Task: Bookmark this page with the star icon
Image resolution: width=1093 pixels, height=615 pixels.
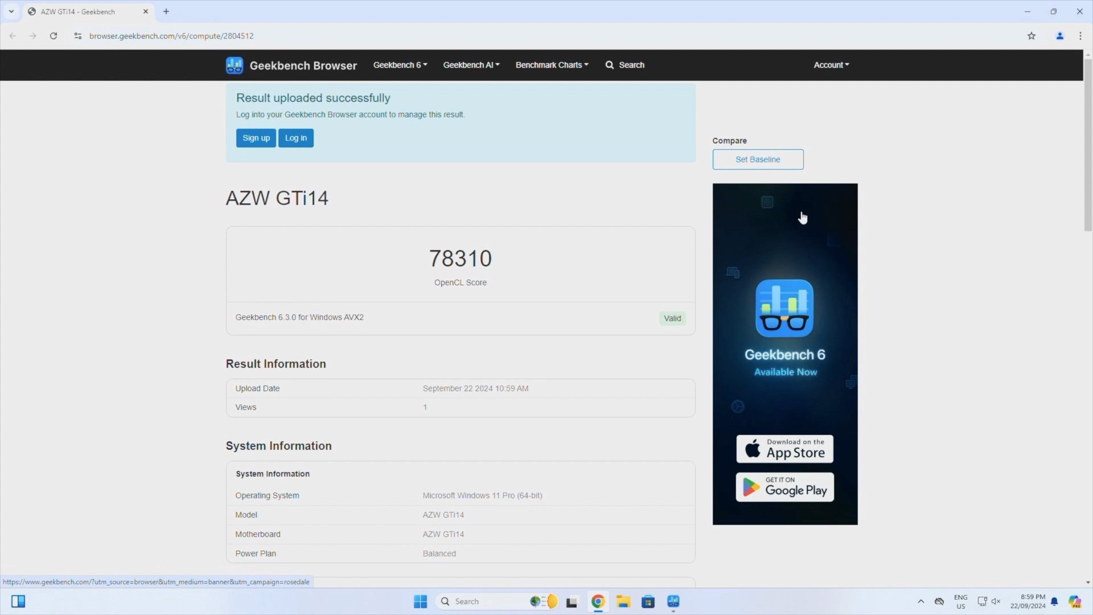Action: (1031, 36)
